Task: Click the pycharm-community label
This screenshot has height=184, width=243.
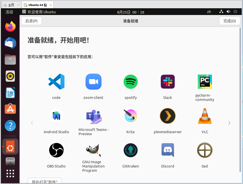Action: coord(205,97)
